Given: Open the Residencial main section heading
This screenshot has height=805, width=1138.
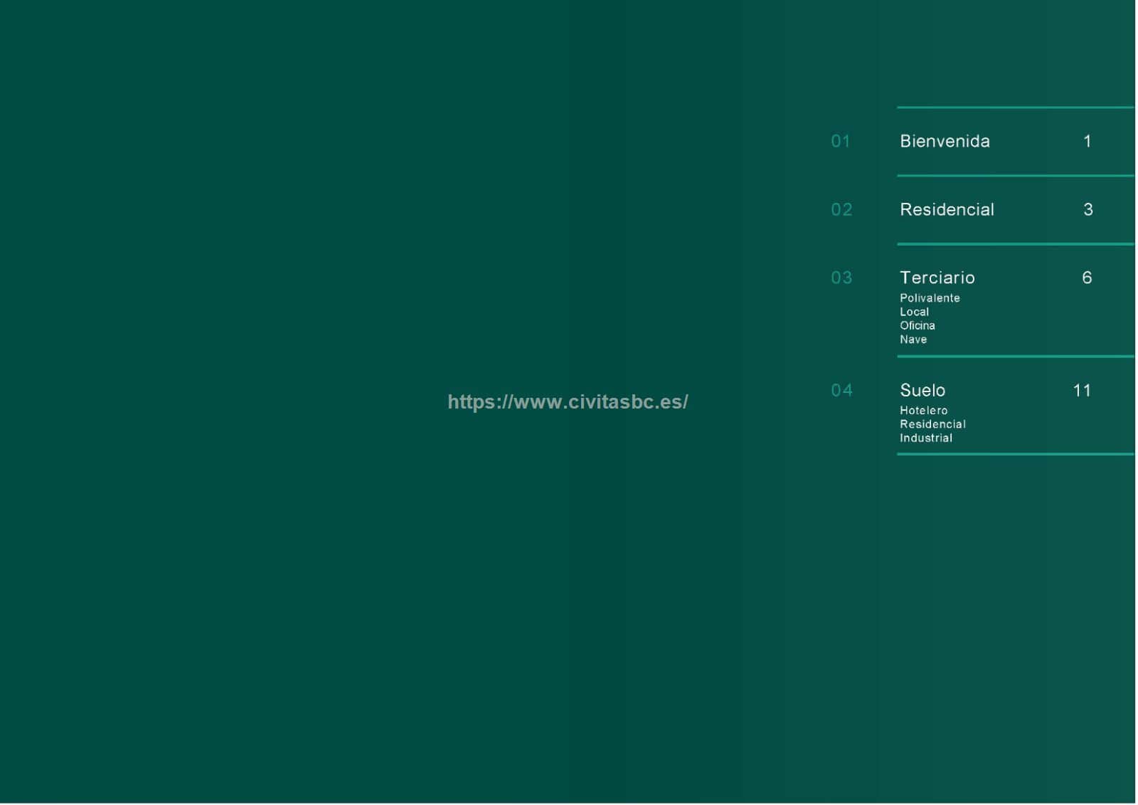Looking at the screenshot, I should [x=947, y=210].
